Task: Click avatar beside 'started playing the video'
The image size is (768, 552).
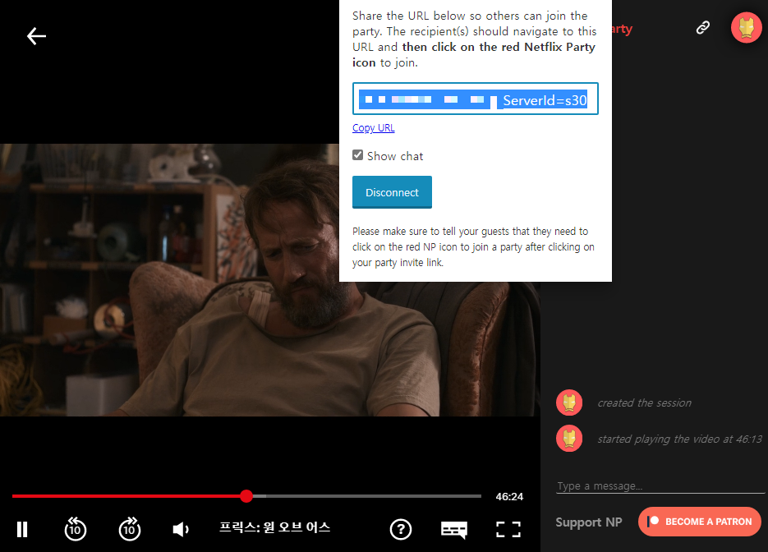Action: coord(569,439)
